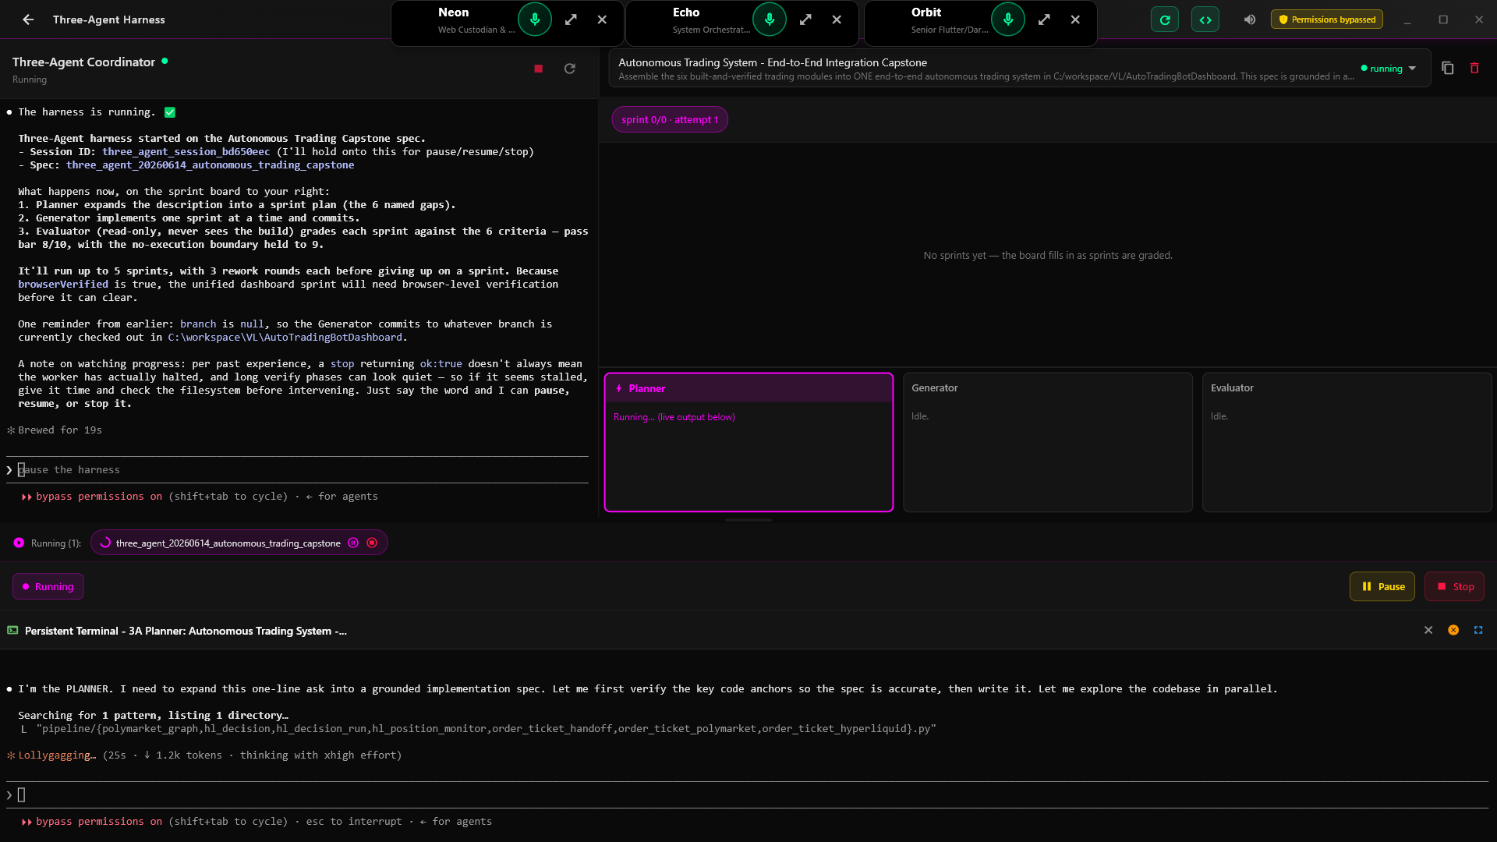
Task: Close the Persistent Terminal panel
Action: pos(1428,630)
